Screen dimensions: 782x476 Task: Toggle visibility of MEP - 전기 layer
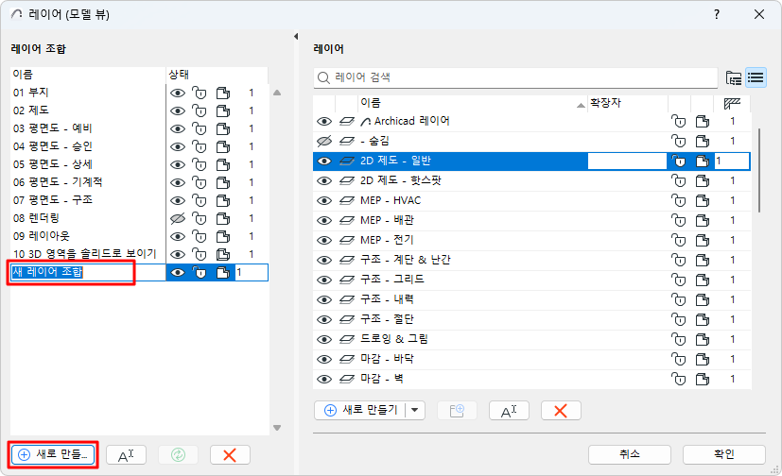pos(324,241)
